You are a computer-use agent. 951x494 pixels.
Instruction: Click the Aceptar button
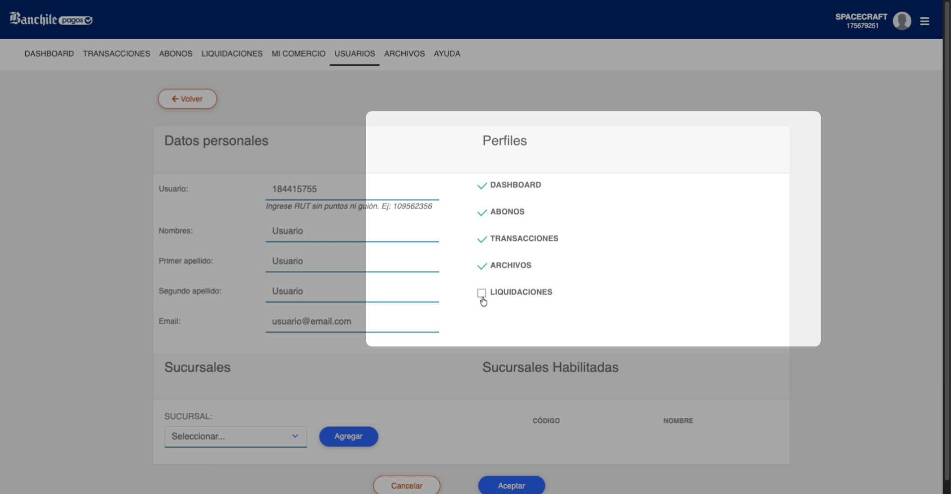tap(512, 486)
